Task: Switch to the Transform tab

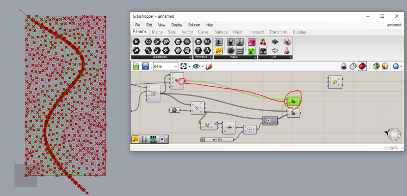Action: coord(278,32)
